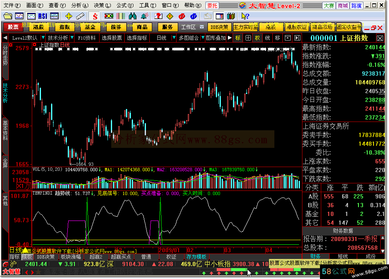This screenshot has height=279, width=389.
Task: Open the 工作区 workspace dropdown
Action: [202, 27]
